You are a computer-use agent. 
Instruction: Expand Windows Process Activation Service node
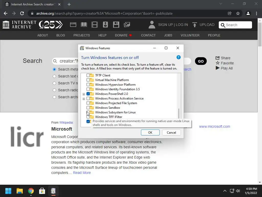pyautogui.click(x=84, y=99)
